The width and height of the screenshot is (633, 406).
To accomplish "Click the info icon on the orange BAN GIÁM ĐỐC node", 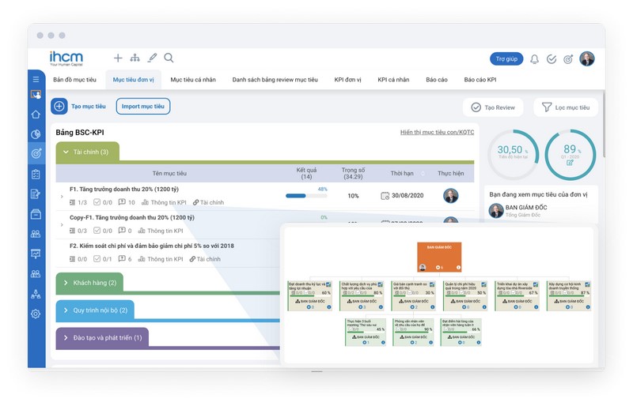I will (x=458, y=267).
